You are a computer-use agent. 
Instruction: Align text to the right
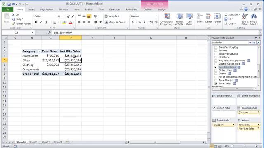coord(89,22)
